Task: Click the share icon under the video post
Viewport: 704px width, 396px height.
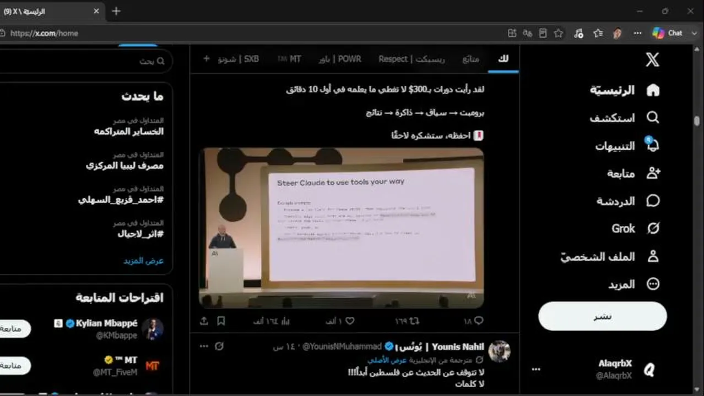Action: click(204, 321)
